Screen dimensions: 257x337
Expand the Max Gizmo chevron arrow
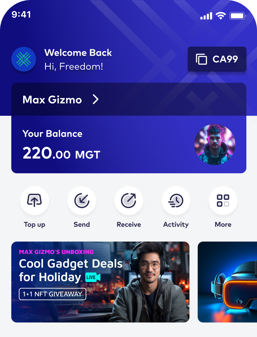tap(95, 99)
